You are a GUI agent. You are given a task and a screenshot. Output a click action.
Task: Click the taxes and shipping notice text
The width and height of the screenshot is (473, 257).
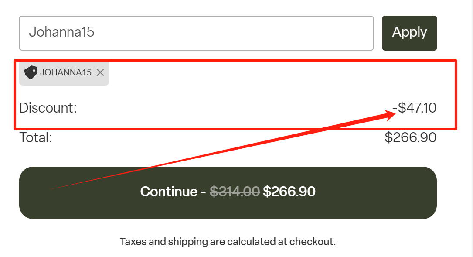click(228, 242)
